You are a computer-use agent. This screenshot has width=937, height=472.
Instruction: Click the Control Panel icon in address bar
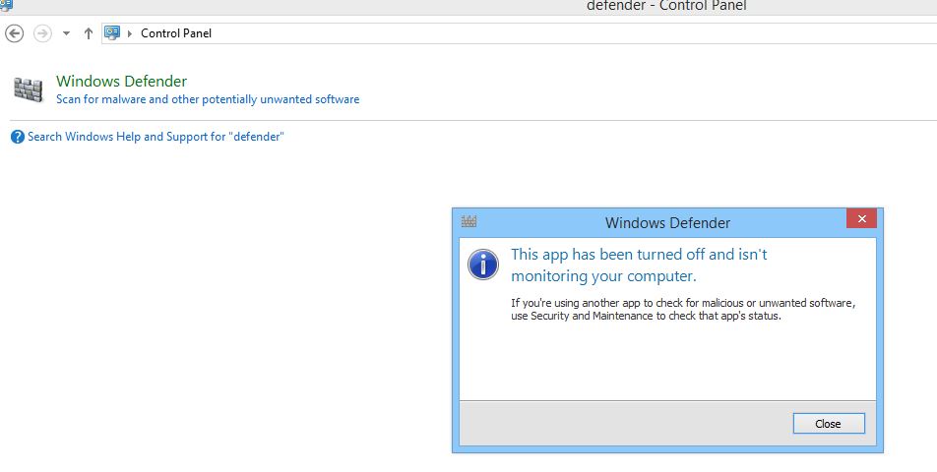(x=112, y=32)
